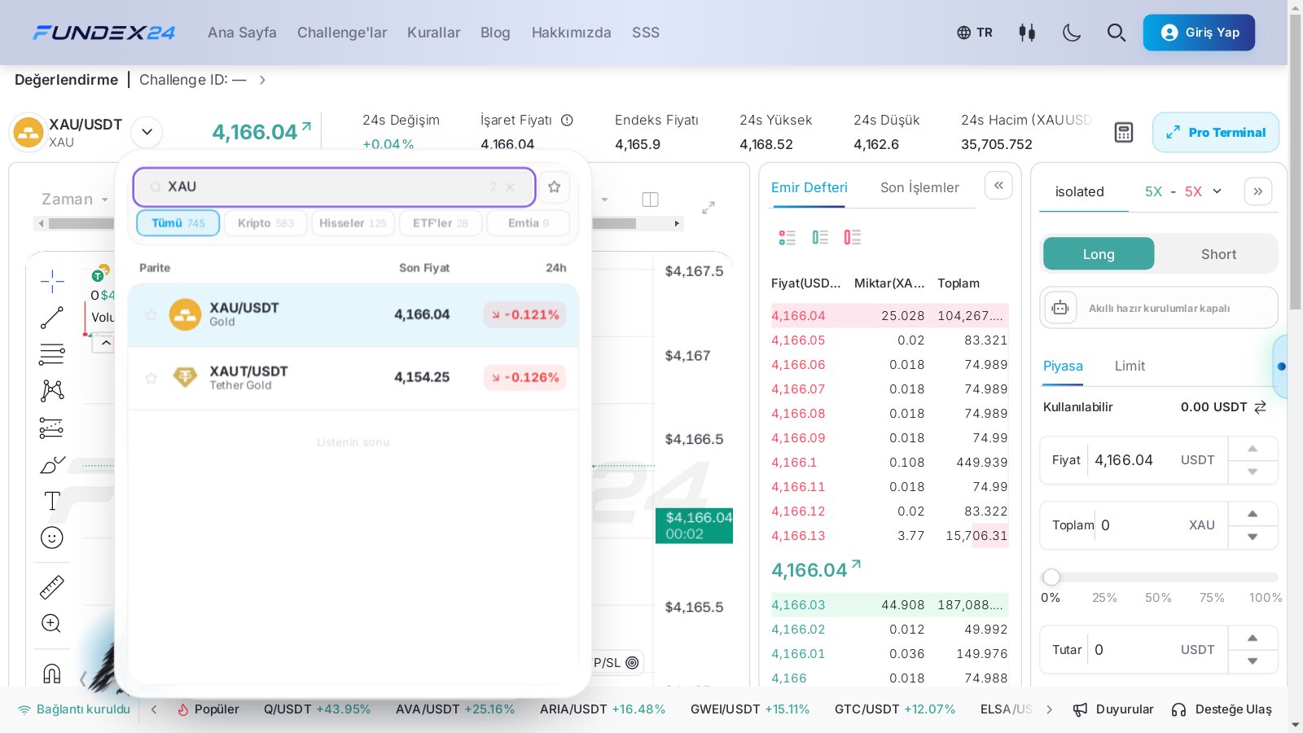The height and width of the screenshot is (733, 1303).
Task: Select the Long position toggle
Action: tap(1099, 254)
